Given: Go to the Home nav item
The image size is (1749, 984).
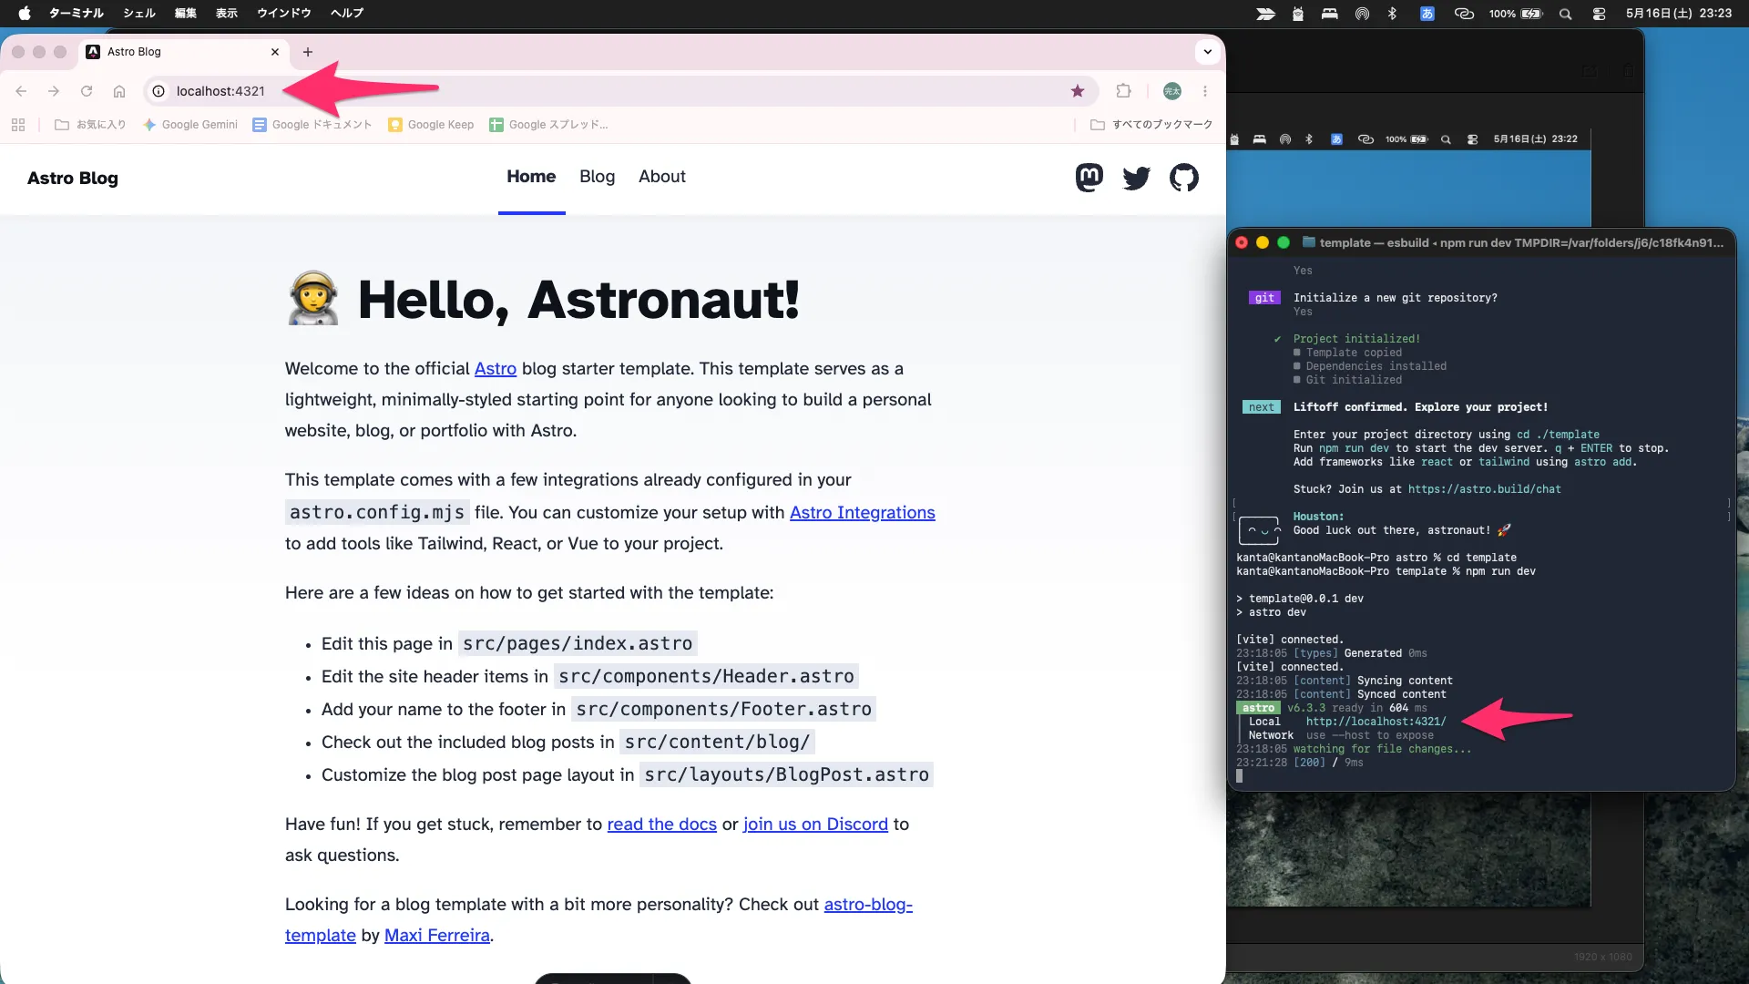Looking at the screenshot, I should click(531, 177).
